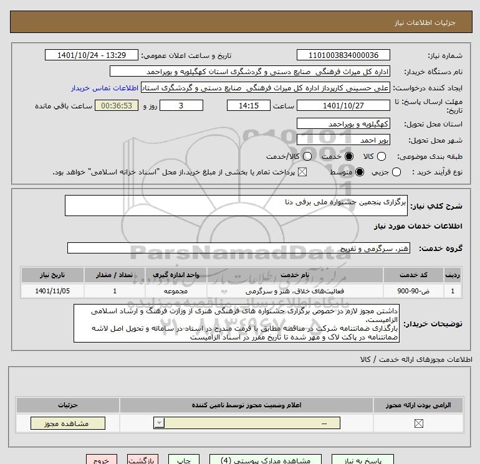
Task: Click the delivery city field بویر احمد
Action: click(x=343, y=140)
